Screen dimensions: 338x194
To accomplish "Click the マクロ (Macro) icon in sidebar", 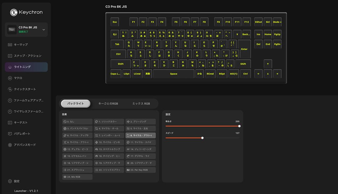I will 10,78.
